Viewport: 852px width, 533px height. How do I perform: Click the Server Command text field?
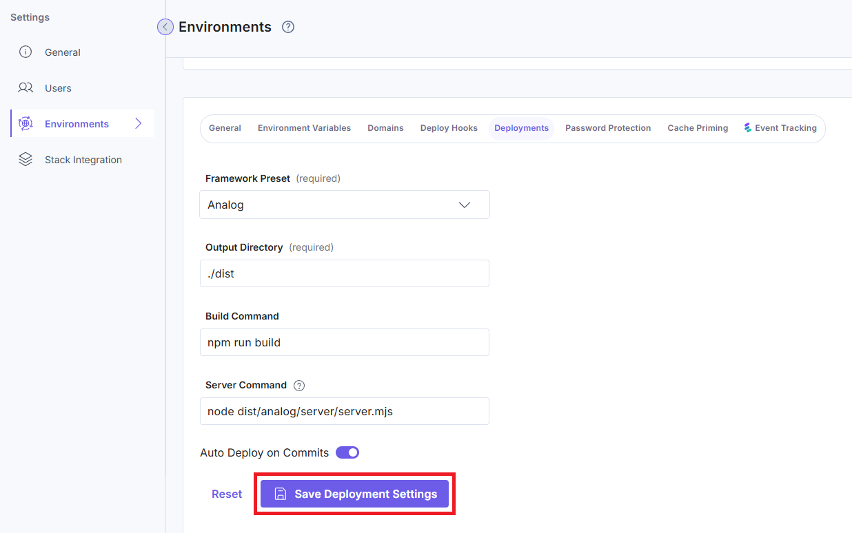[345, 411]
